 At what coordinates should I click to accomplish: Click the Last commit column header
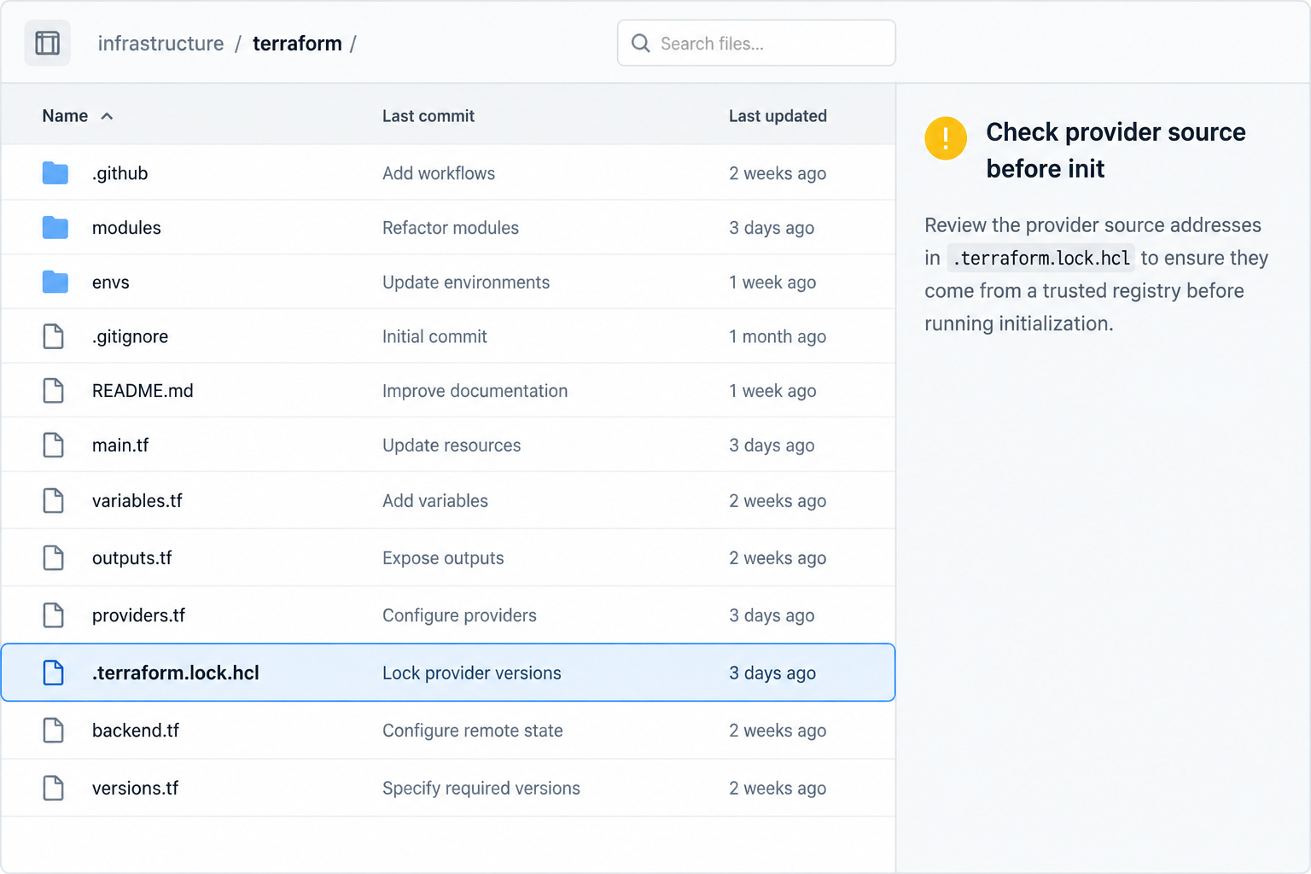428,116
